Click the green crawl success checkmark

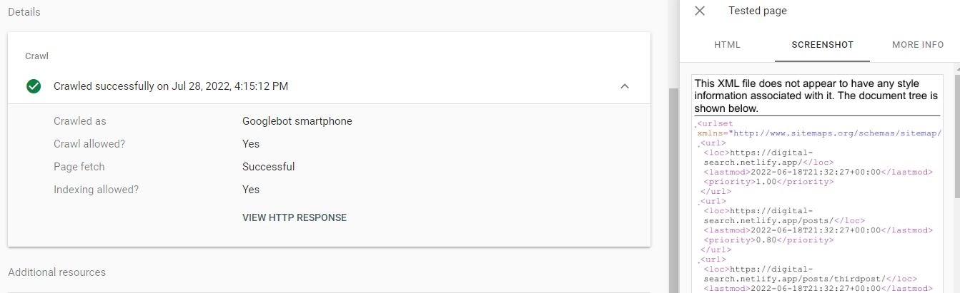(34, 86)
